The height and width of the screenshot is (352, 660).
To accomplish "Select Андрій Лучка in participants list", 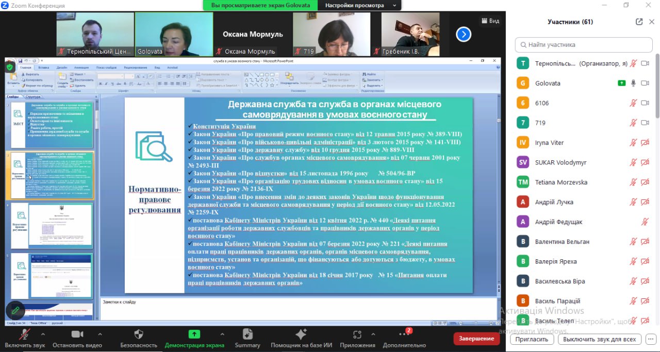I will (583, 202).
